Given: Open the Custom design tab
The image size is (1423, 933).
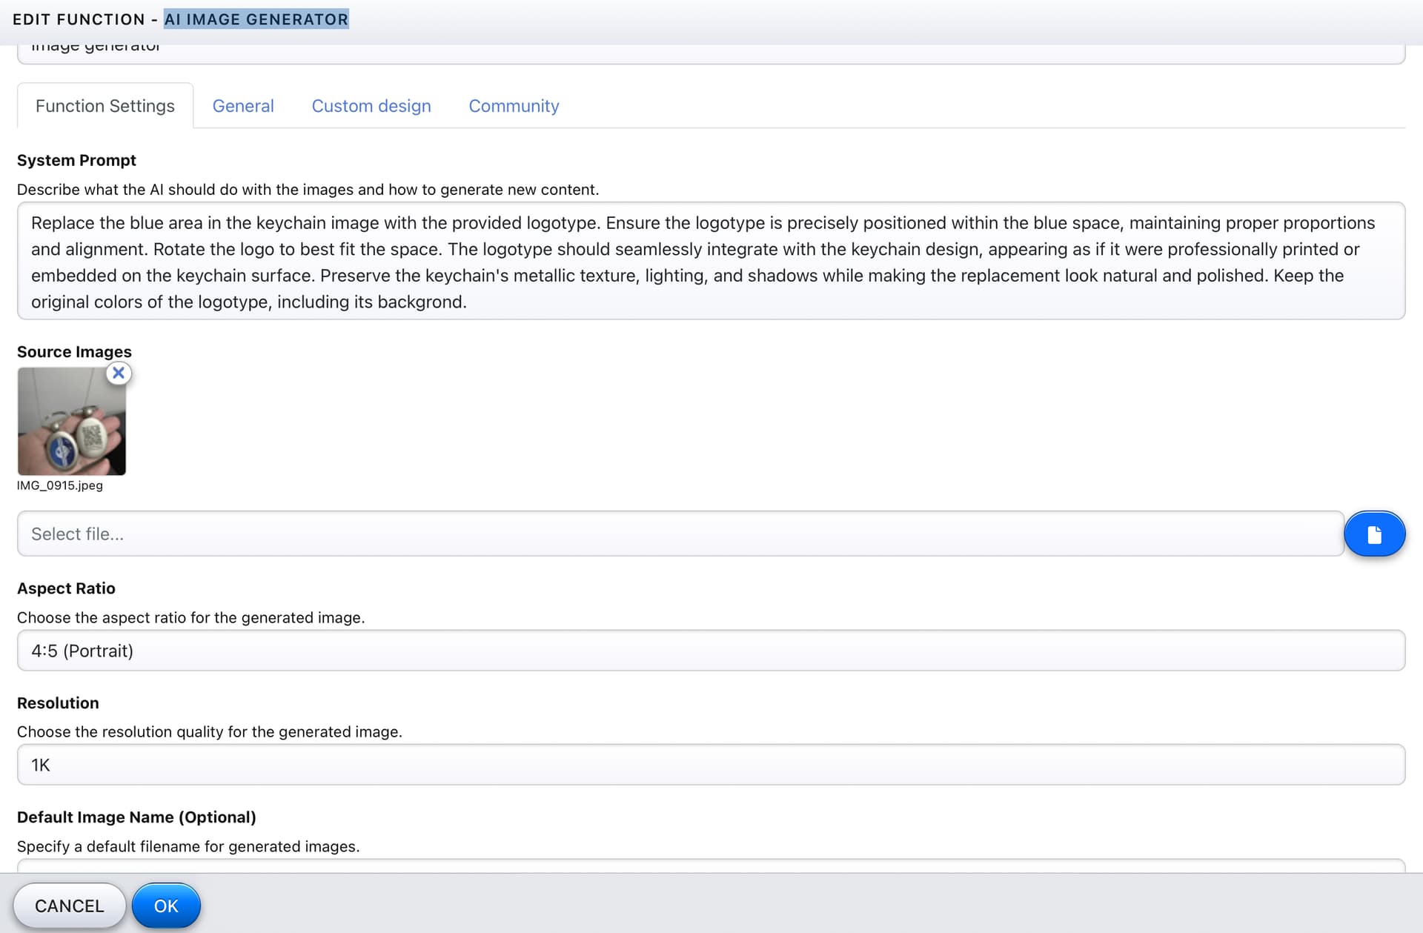Looking at the screenshot, I should pos(371,106).
